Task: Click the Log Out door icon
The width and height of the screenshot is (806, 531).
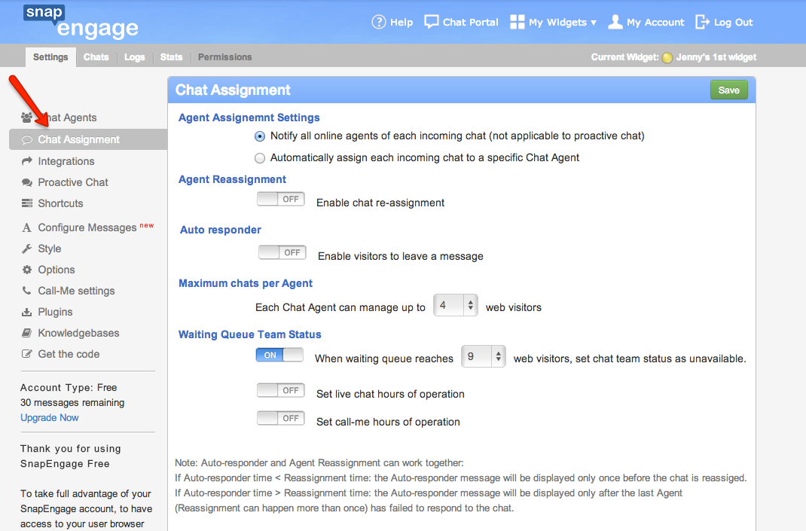Action: [x=702, y=22]
